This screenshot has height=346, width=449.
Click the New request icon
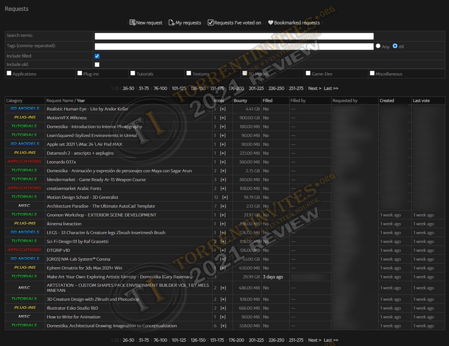(132, 23)
